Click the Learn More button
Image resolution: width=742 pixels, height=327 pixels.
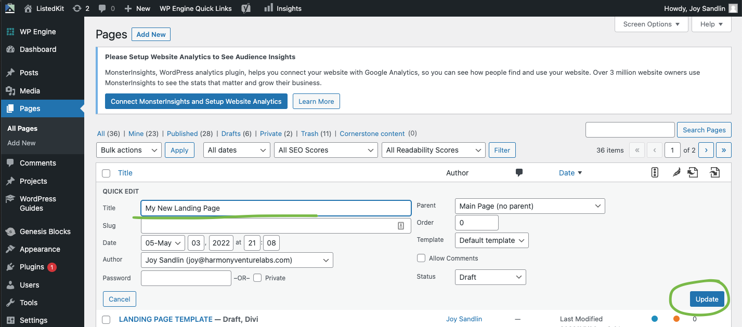click(x=316, y=101)
